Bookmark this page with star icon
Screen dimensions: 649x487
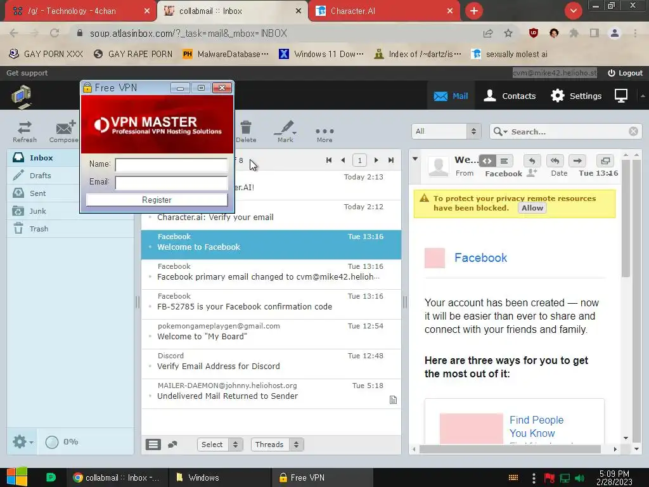pyautogui.click(x=508, y=33)
